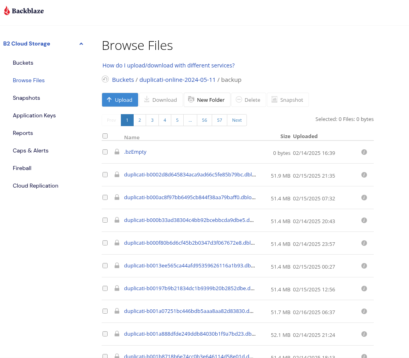409x358 pixels.
Task: Go to page 3 of files
Action: point(152,120)
